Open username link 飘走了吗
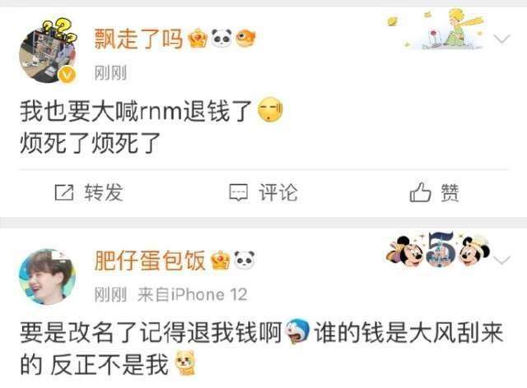The image size is (527, 388). pos(138,39)
